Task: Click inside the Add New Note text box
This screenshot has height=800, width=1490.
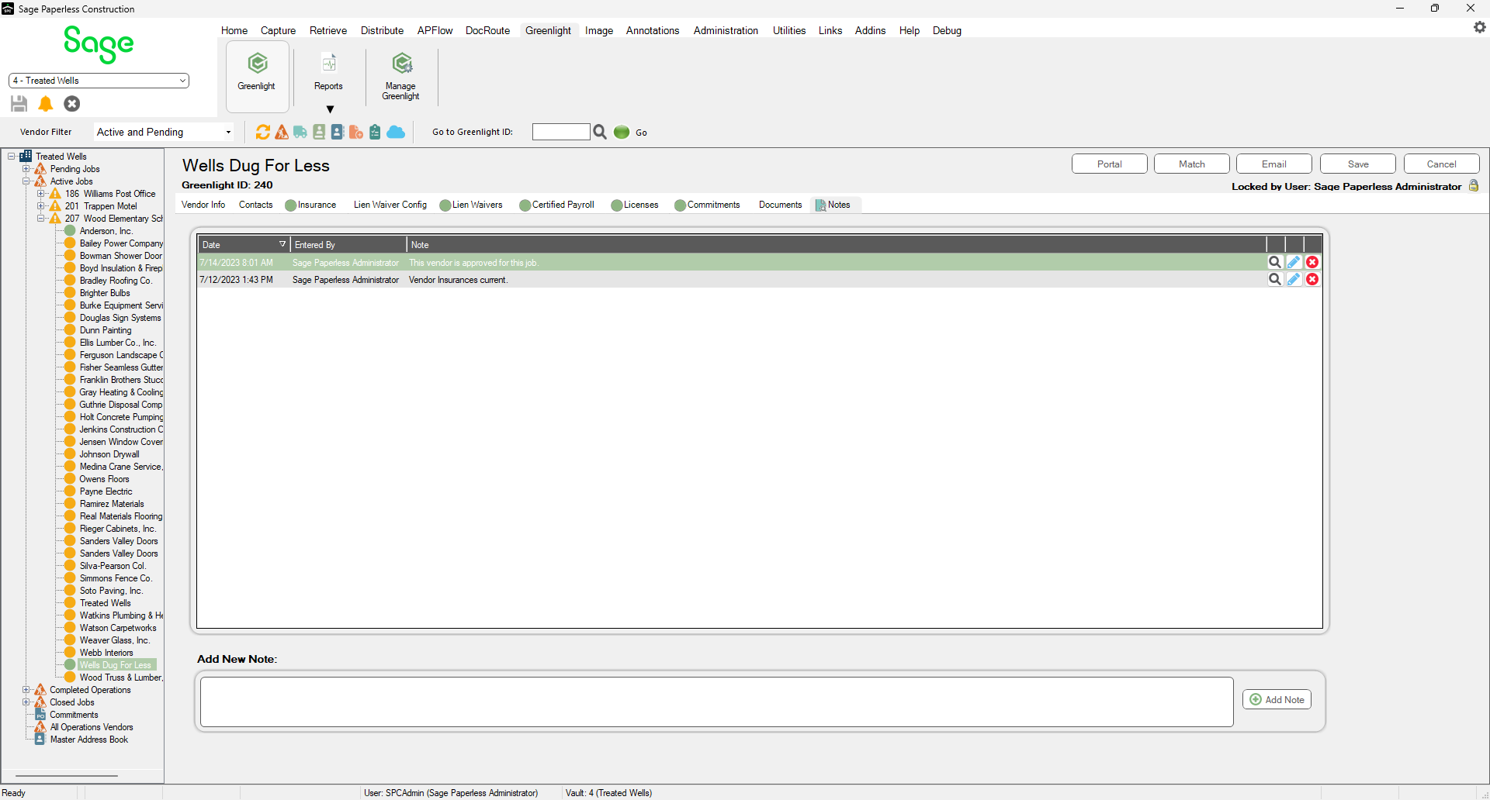Action: pyautogui.click(x=716, y=702)
